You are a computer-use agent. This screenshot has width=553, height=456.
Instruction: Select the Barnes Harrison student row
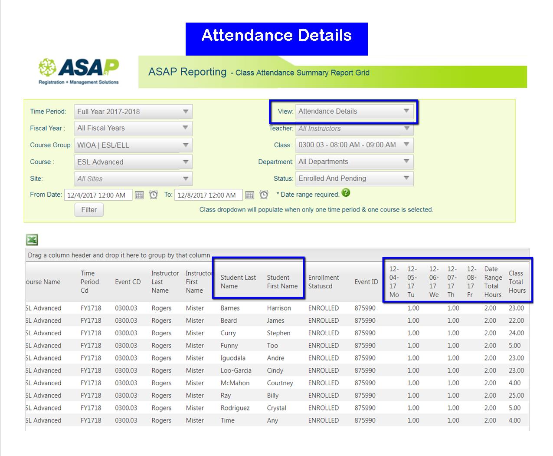[230, 308]
